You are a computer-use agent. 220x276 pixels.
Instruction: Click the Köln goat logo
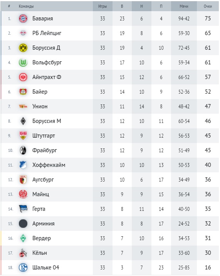coord(23,253)
